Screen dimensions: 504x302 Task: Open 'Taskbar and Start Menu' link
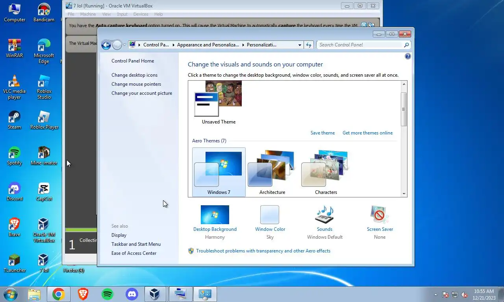click(136, 244)
